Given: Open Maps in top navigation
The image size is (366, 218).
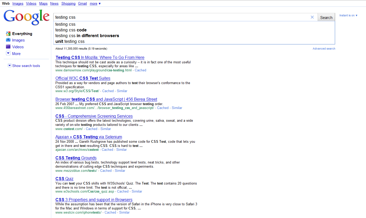Looking at the screenshot, I should 43,4.
